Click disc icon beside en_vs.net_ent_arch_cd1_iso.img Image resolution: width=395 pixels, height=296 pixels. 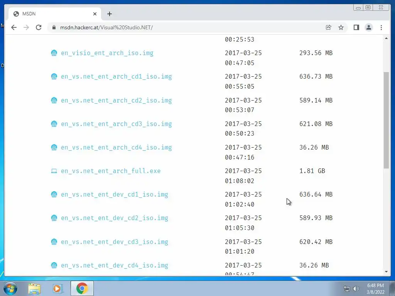tap(54, 77)
